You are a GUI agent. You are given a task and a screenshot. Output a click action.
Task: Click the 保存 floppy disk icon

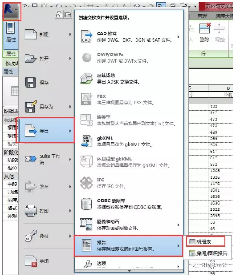[30, 83]
